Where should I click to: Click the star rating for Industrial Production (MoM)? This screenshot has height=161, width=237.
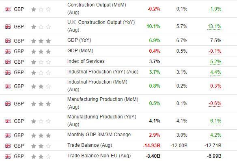pyautogui.click(x=41, y=86)
